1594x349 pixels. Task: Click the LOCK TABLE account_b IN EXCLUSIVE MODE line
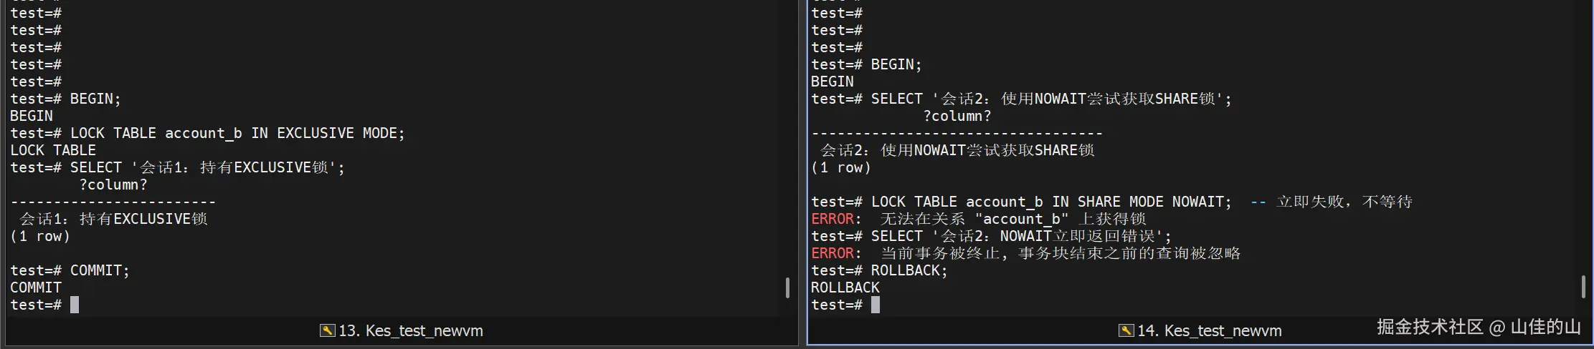[x=237, y=133]
